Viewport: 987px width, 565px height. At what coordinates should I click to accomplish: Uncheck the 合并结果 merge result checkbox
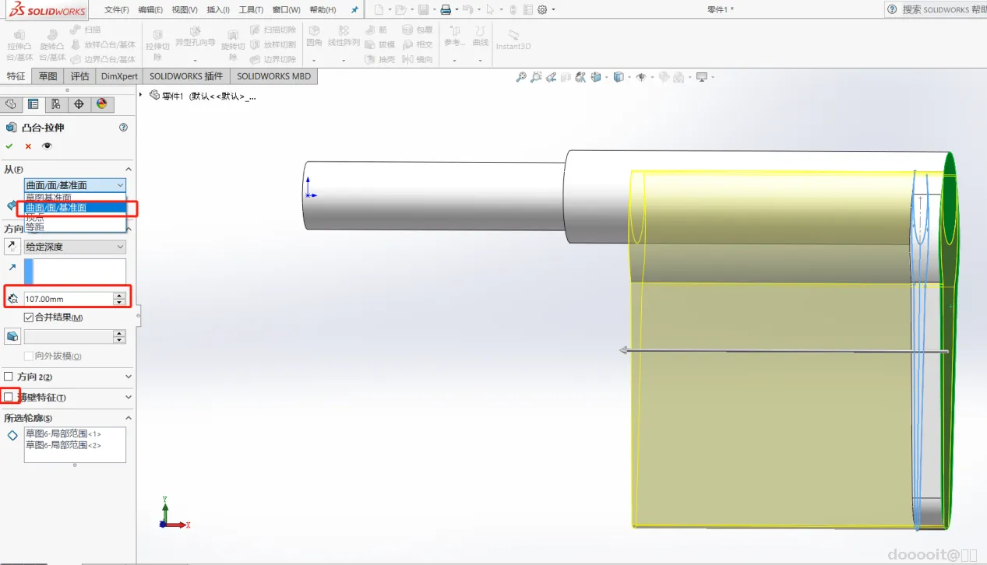(29, 318)
